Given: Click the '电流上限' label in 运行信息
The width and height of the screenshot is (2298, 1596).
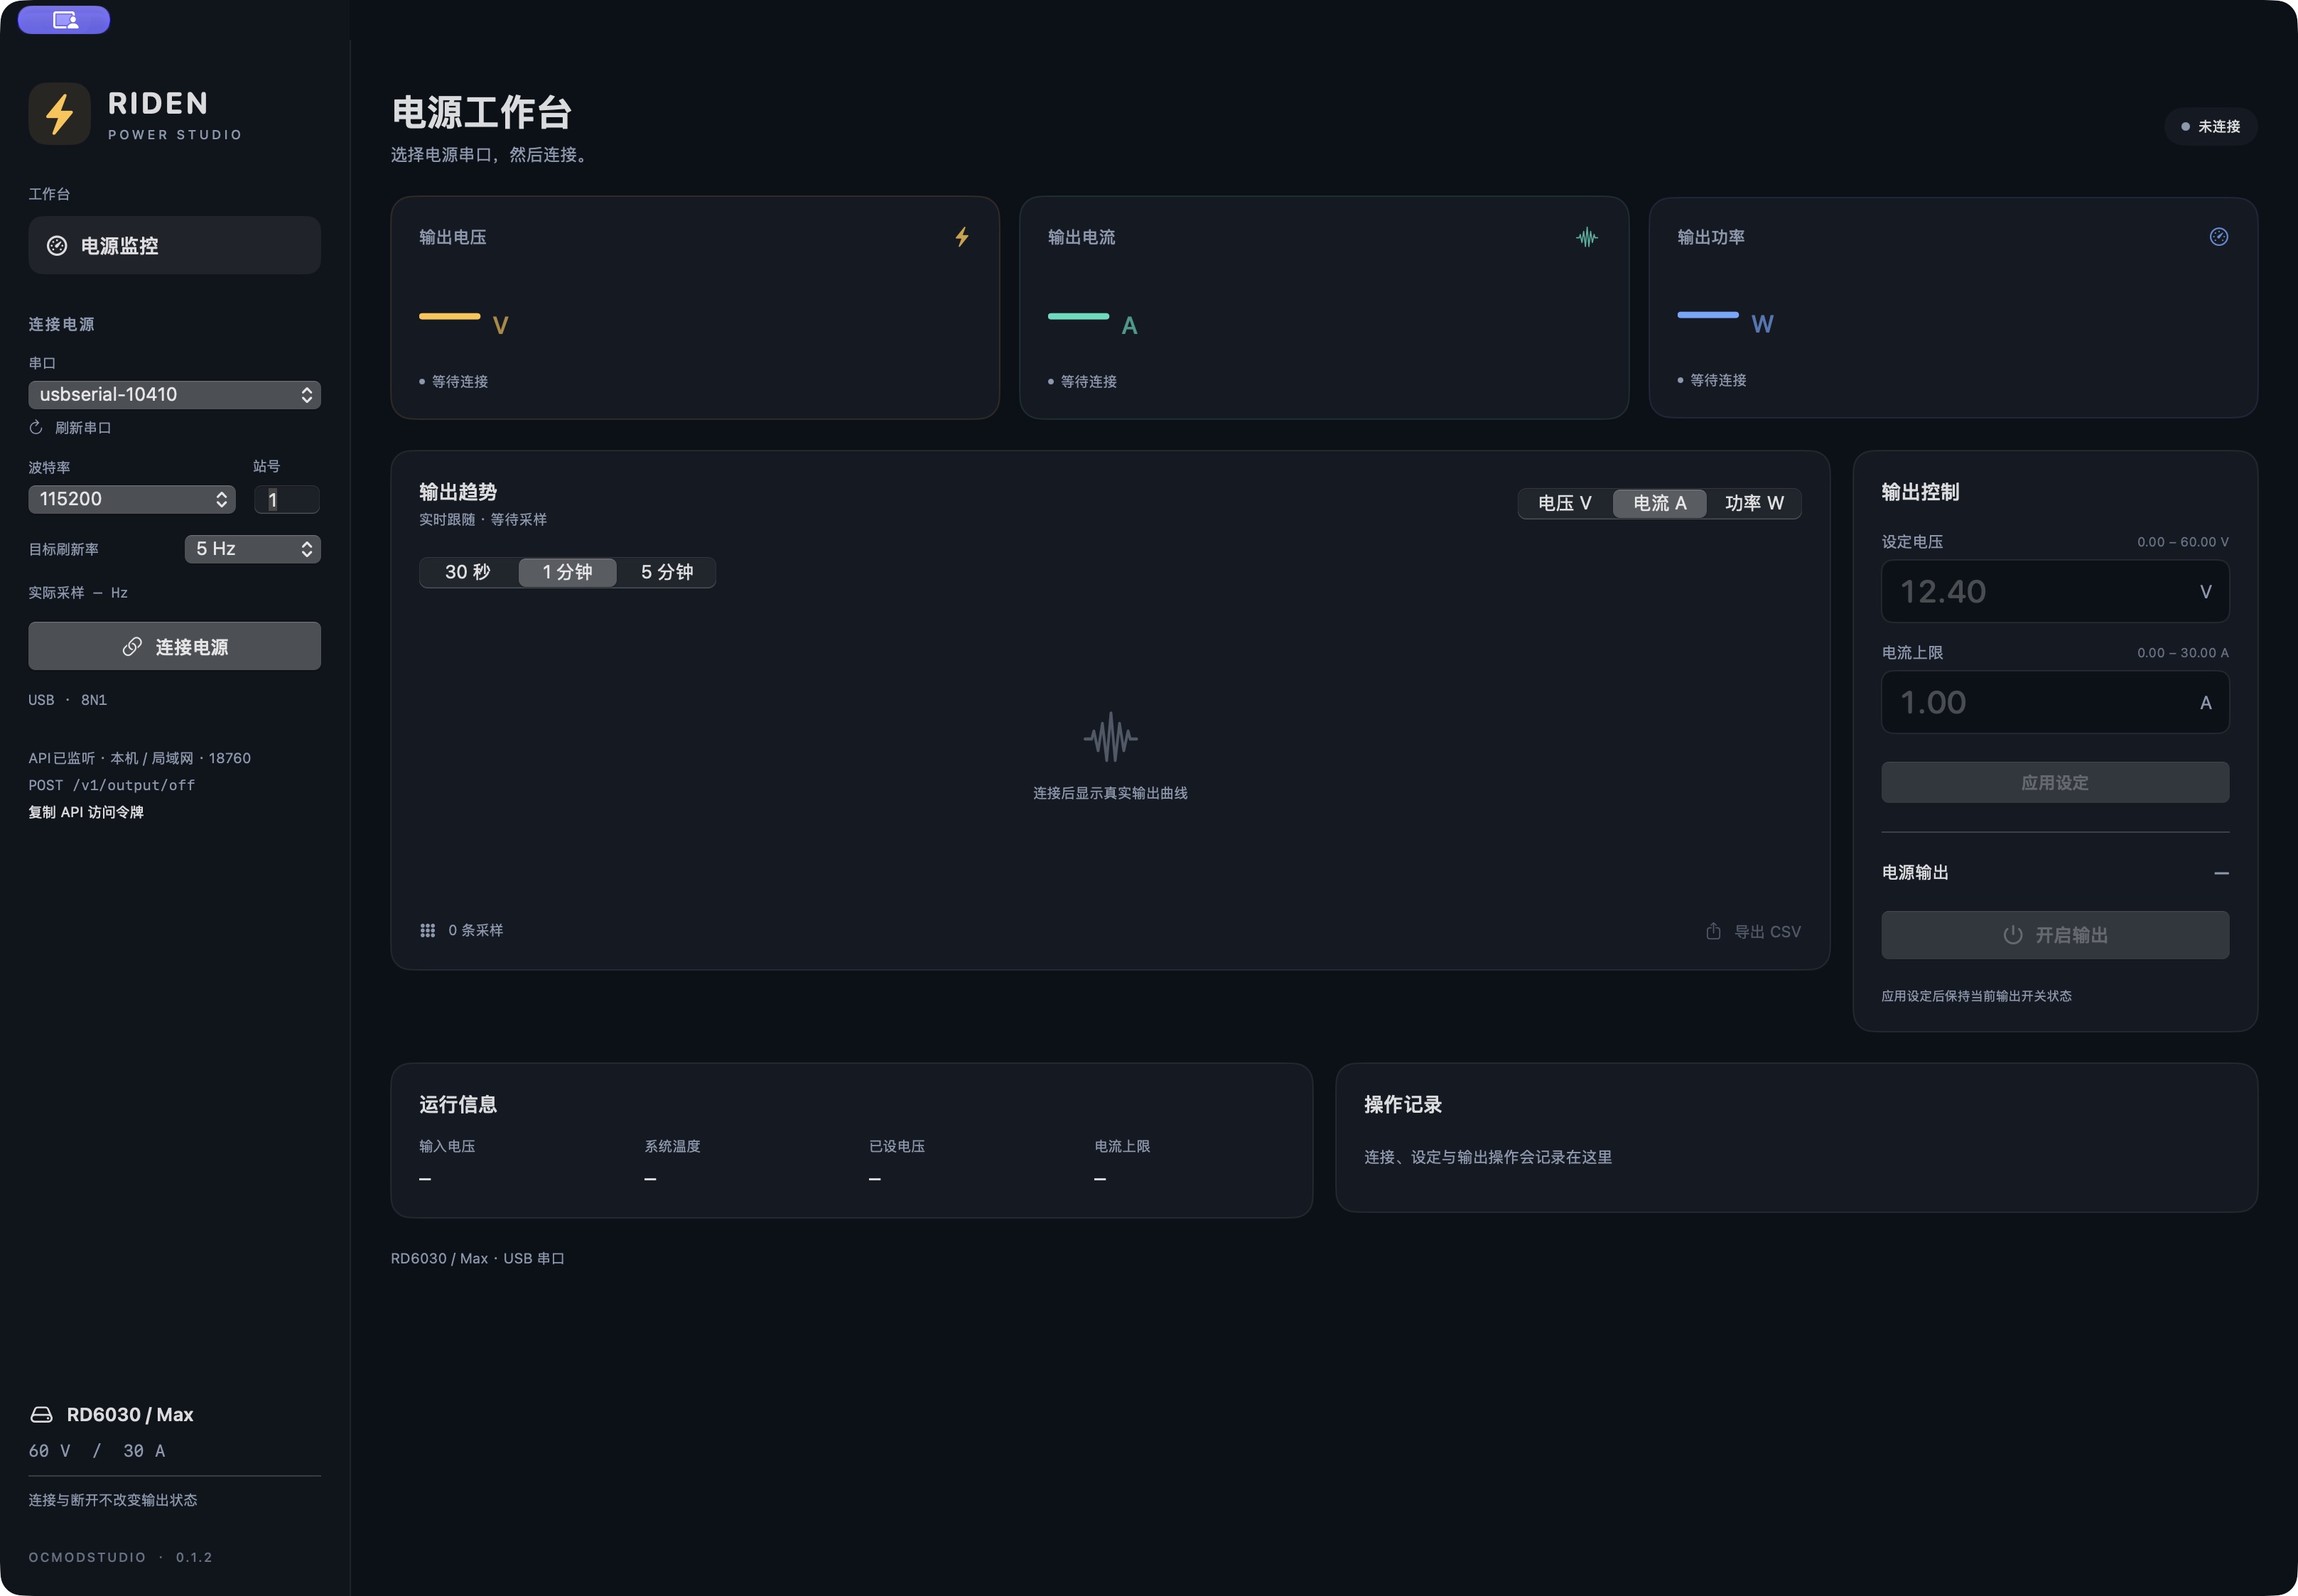Looking at the screenshot, I should pyautogui.click(x=1122, y=1147).
